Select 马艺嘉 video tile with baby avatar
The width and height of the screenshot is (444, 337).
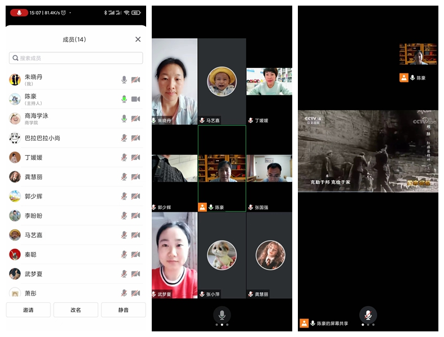[x=222, y=81]
